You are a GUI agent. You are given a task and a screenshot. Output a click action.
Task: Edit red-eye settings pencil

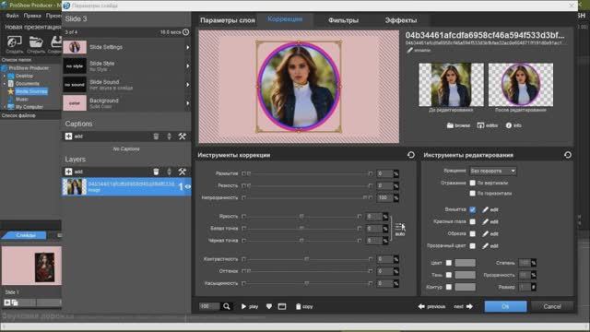click(490, 221)
